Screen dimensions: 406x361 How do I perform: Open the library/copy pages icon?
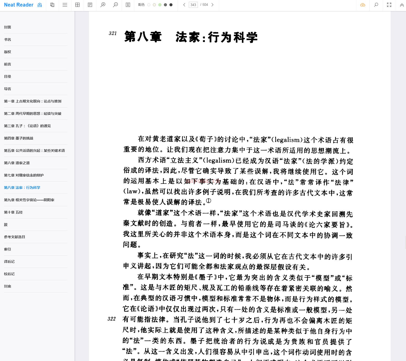click(52, 5)
